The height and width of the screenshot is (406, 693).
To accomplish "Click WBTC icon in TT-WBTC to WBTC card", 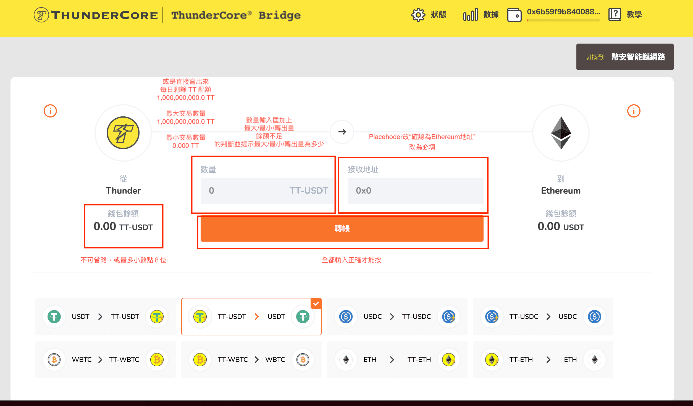I will click(x=303, y=359).
